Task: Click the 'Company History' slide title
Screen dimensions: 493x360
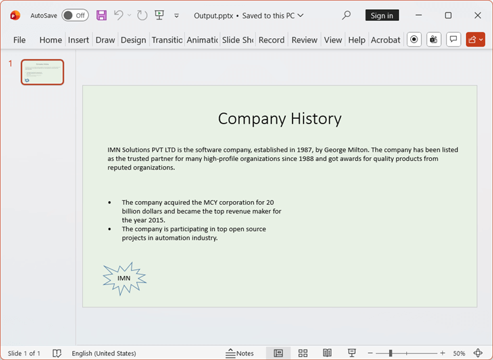Action: tap(279, 118)
